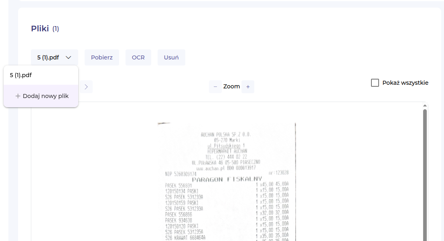This screenshot has height=241, width=444.
Task: Go to next page with right chevron
Action: [x=86, y=86]
